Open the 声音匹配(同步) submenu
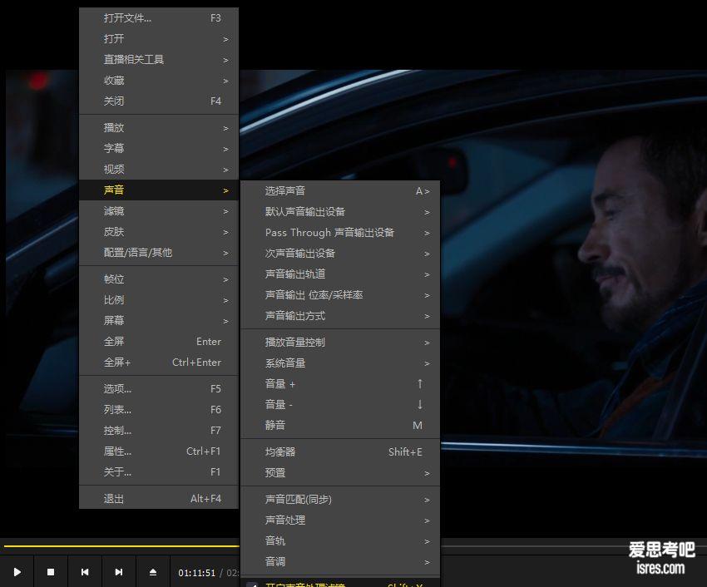 tap(340, 500)
